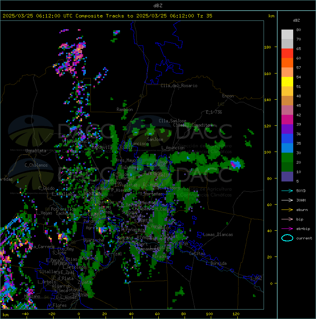316x319 pixels.
Task: Click the Composite Tracks timestamp header
Action: [x=107, y=16]
